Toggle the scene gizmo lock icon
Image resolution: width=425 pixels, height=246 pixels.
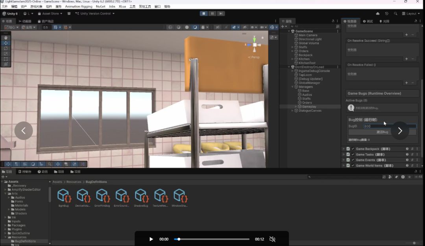(262, 37)
